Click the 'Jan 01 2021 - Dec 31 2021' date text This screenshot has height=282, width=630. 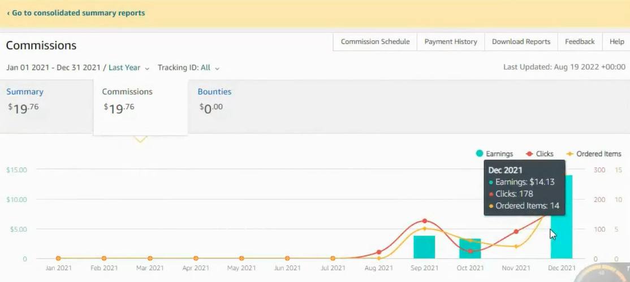tap(53, 68)
